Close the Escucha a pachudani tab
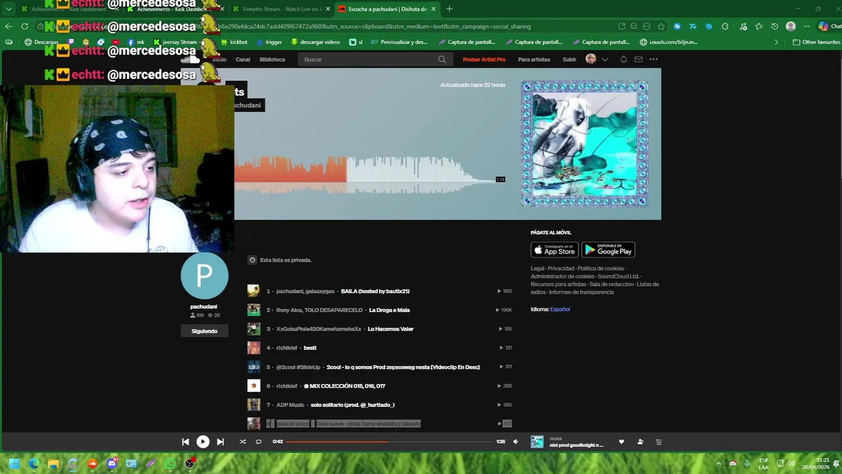842x474 pixels. [x=433, y=9]
